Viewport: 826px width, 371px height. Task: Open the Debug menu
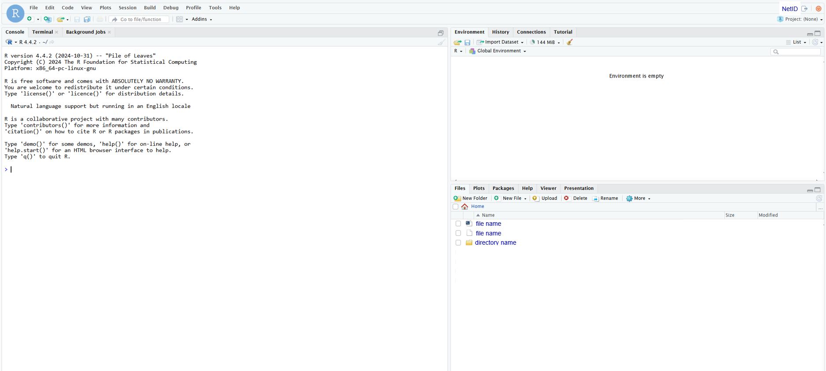click(x=171, y=7)
